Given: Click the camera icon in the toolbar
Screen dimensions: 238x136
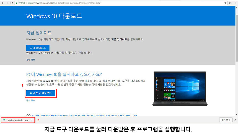Looking at the screenshot, I should tap(230, 3).
